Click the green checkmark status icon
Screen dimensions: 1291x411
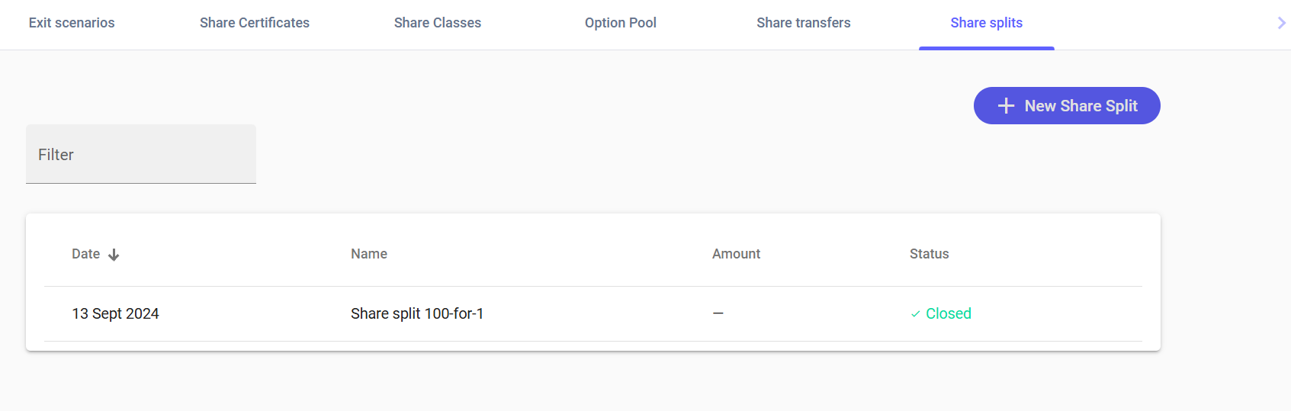tap(915, 314)
